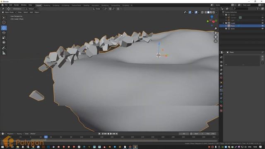Jump to timeline end frame
The height and width of the screenshot is (149, 265).
(116, 134)
